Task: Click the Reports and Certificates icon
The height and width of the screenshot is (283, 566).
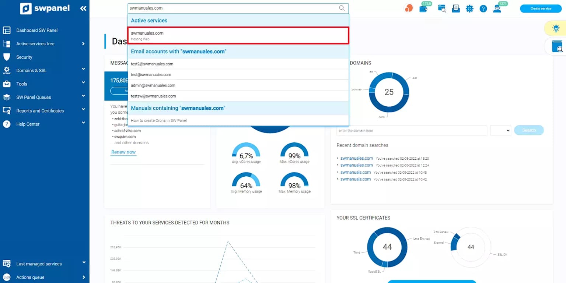Action: tap(7, 111)
